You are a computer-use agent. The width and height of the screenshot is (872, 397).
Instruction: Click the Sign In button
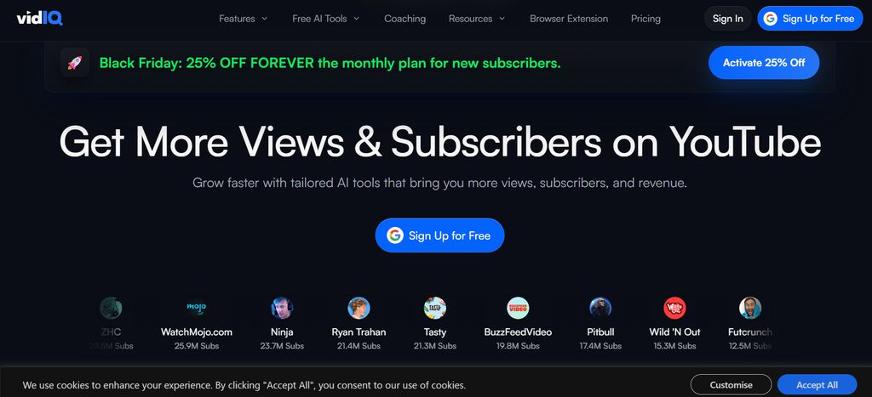click(728, 19)
